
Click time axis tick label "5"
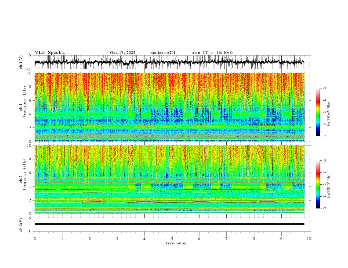pyautogui.click(x=172, y=239)
